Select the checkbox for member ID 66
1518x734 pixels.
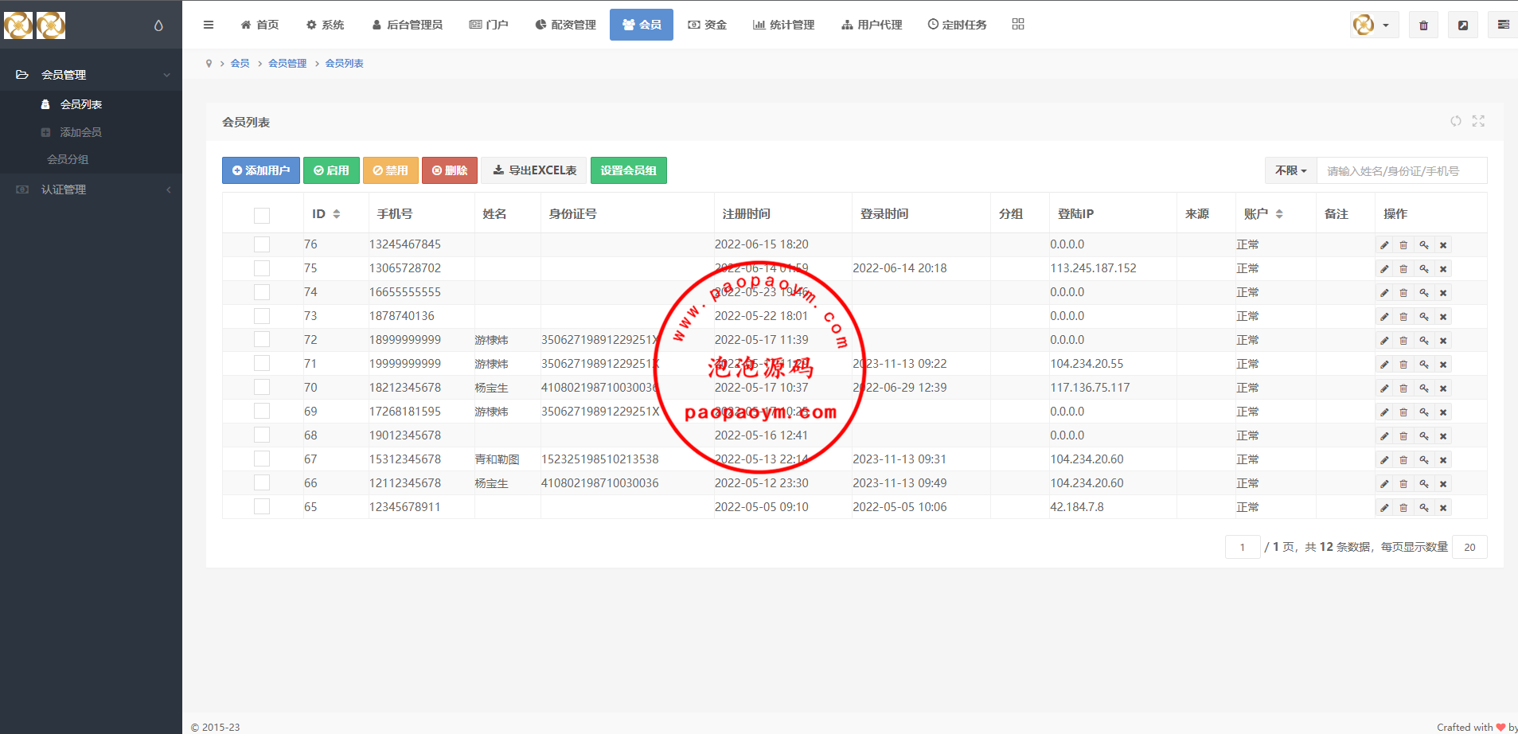[262, 482]
